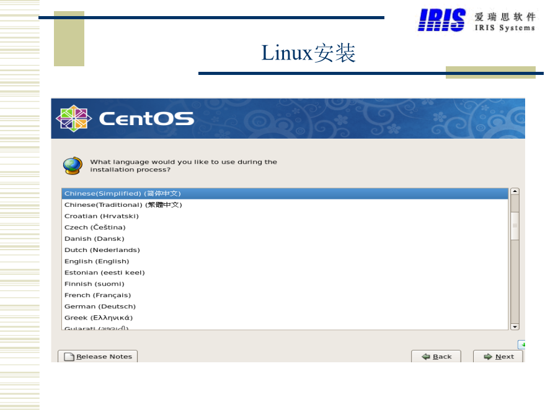Select Chinese(Traditional) language
558x418 pixels.
coord(285,205)
